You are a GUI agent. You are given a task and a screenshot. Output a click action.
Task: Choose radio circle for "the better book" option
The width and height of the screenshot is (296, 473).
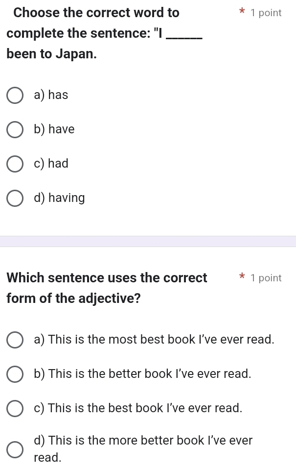(x=15, y=374)
